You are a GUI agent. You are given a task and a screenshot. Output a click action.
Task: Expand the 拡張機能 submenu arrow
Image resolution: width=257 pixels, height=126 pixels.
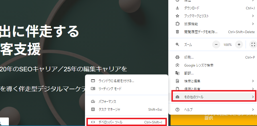click(253, 24)
